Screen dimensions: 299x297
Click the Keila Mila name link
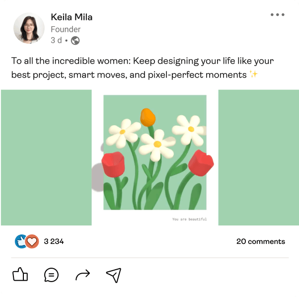[x=72, y=17]
